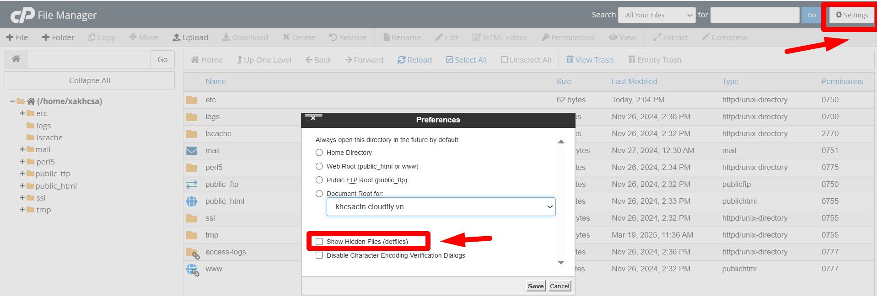Expand the public_html tree folder

(x=22, y=186)
